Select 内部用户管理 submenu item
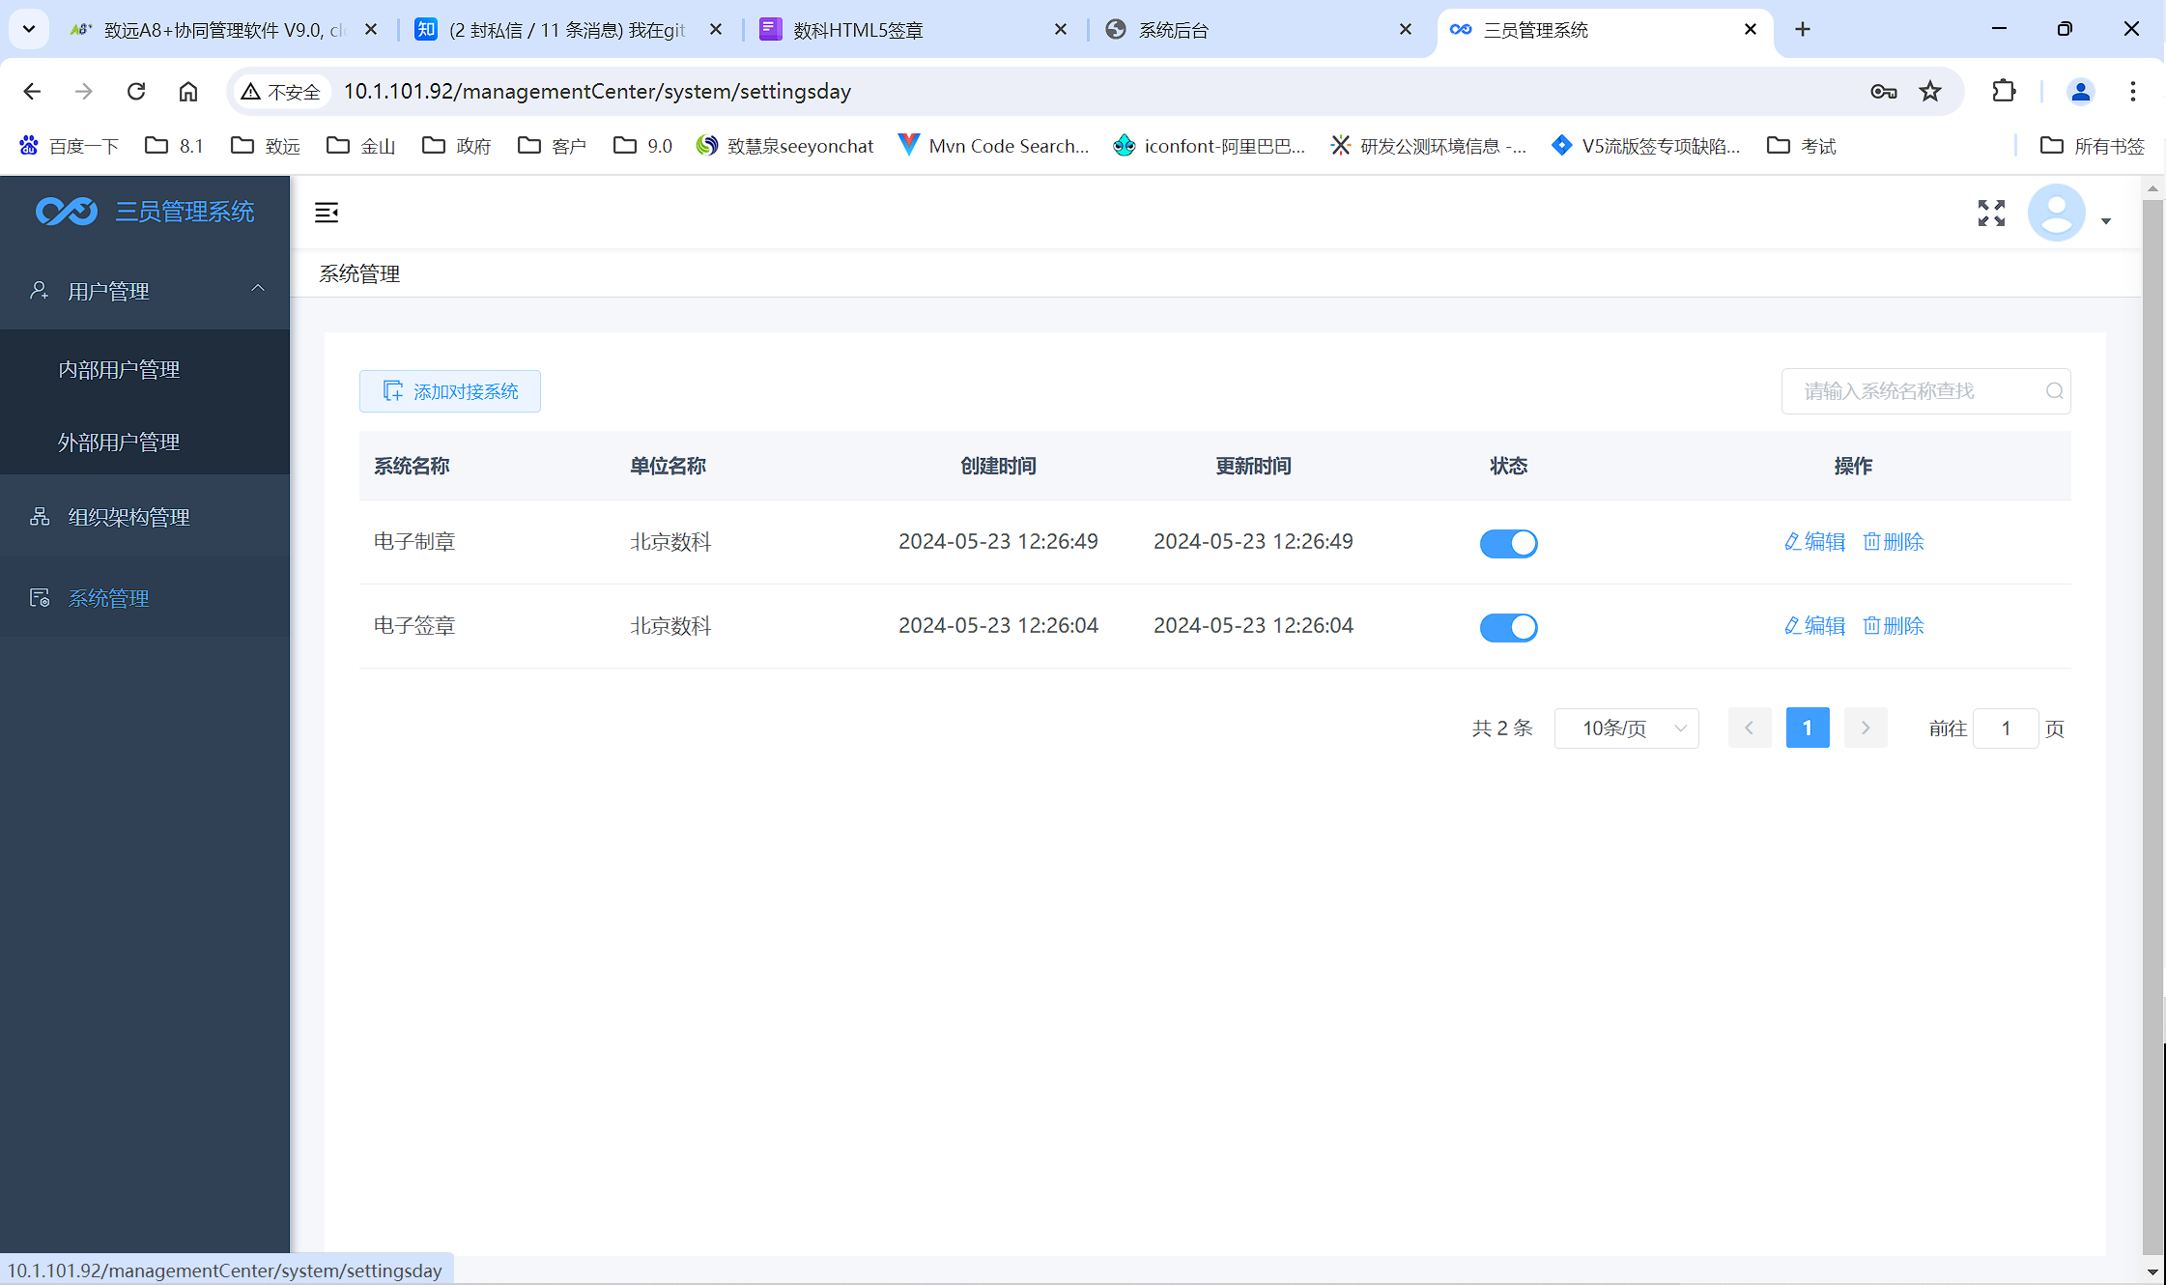 [x=119, y=369]
